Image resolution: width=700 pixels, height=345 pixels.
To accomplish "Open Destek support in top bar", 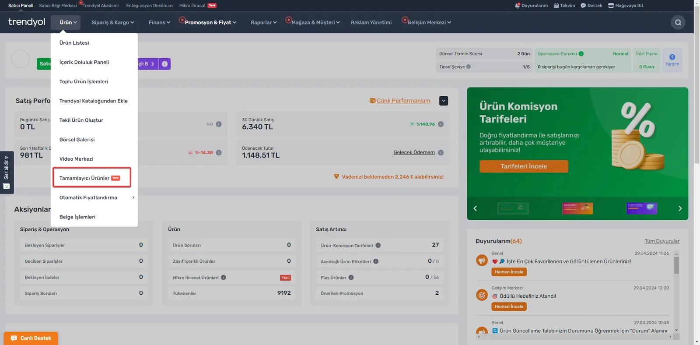I will 591,6.
